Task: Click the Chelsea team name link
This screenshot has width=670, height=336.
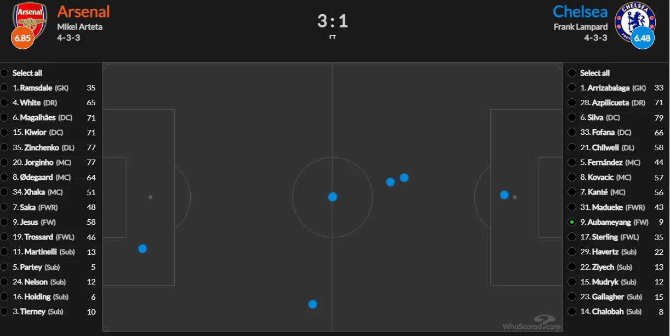Action: (580, 12)
